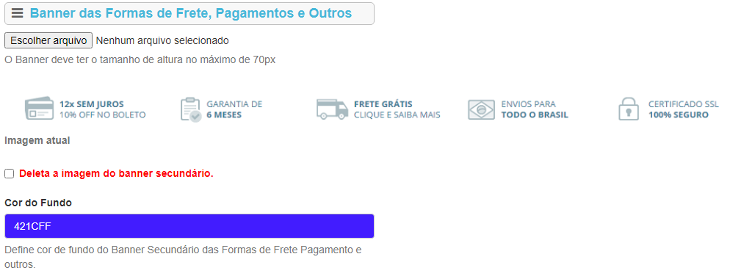Click the SSL padlock icon
The width and height of the screenshot is (730, 276).
(x=628, y=109)
